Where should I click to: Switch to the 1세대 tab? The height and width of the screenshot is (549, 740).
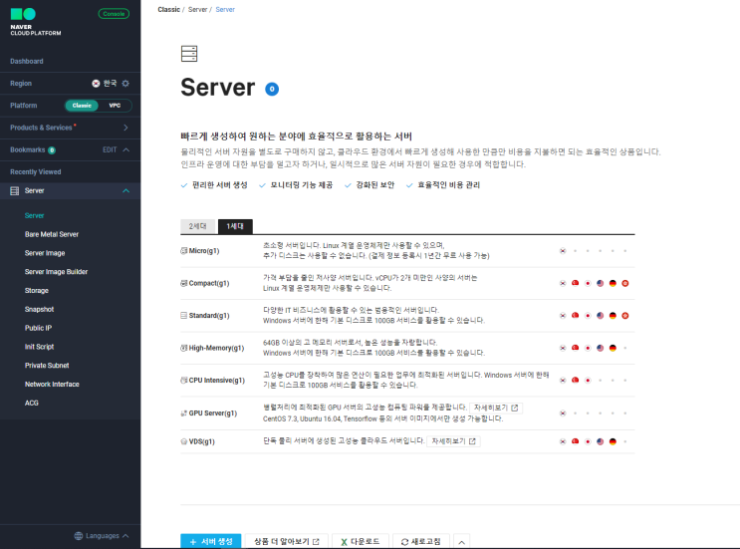(x=235, y=226)
